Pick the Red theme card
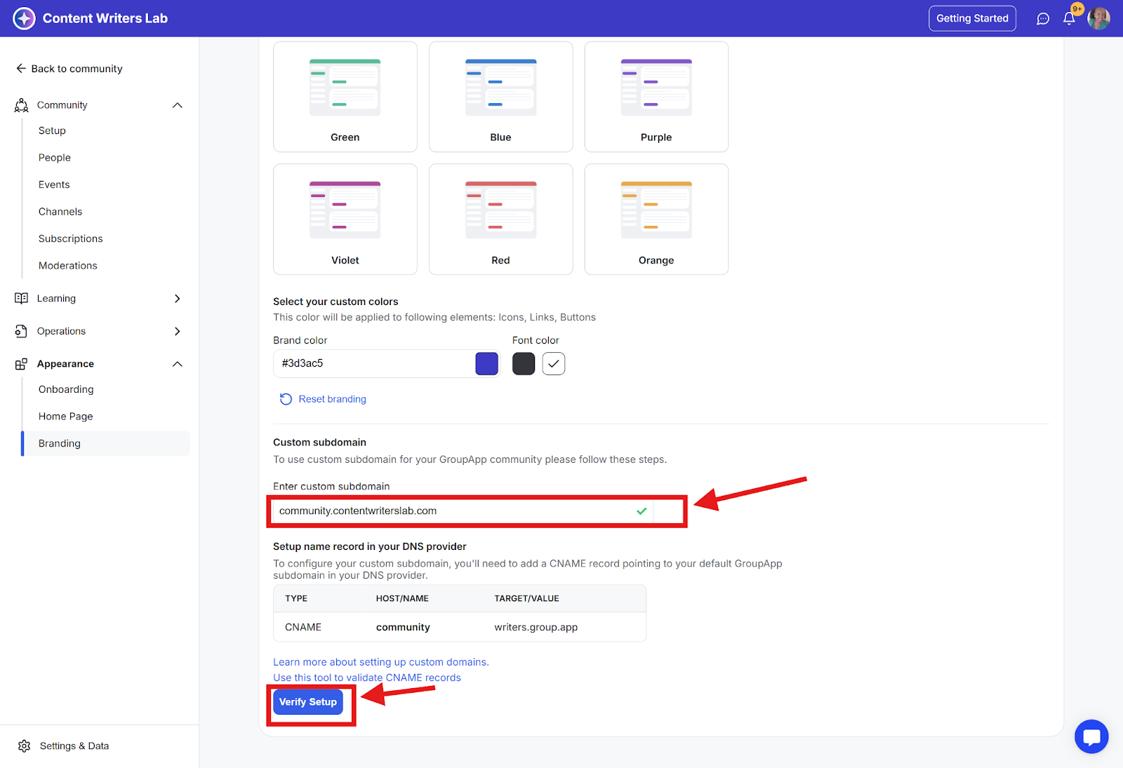 click(x=501, y=220)
